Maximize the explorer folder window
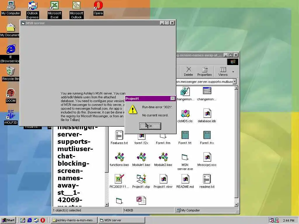299x224 pixels. click(x=231, y=55)
